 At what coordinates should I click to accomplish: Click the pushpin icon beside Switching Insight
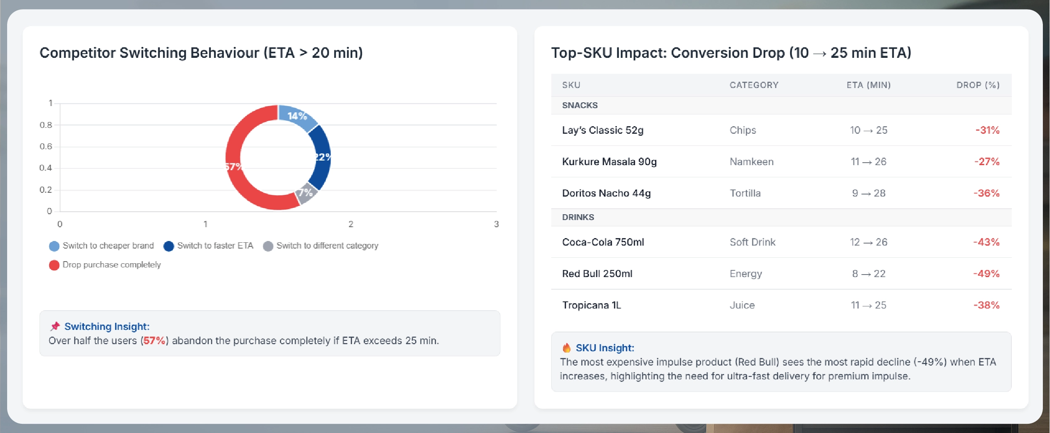(55, 327)
